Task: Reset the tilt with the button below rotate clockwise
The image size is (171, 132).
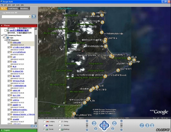Action: pos(113,129)
